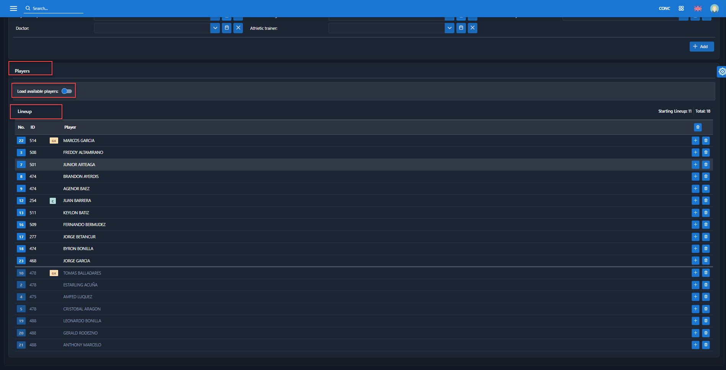The image size is (726, 370).
Task: Select the Junior Arteaga player row
Action: click(x=79, y=165)
